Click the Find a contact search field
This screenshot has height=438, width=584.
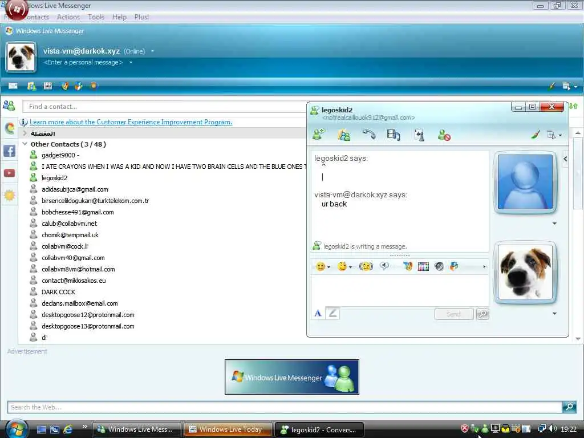pos(164,107)
